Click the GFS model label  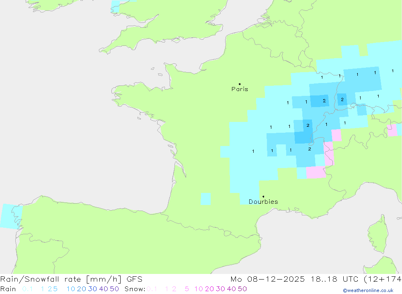coord(134,279)
